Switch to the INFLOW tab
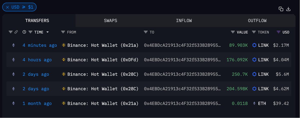The image size is (300, 118). tap(184, 20)
